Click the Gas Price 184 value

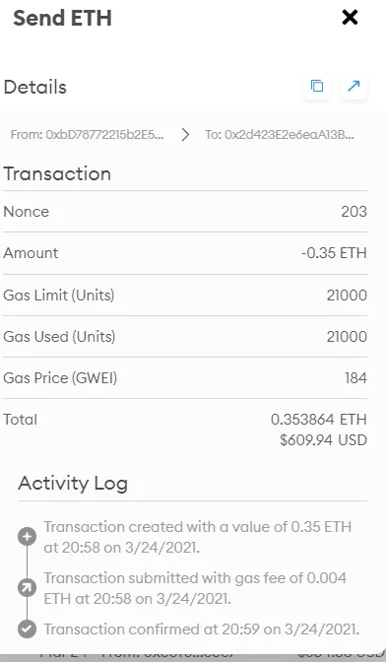click(355, 378)
